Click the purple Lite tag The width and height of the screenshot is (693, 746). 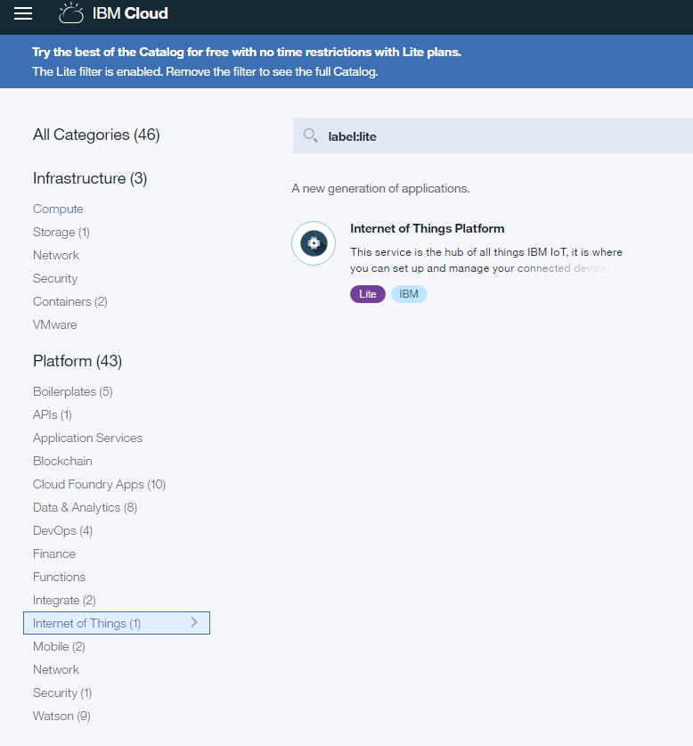coord(368,294)
